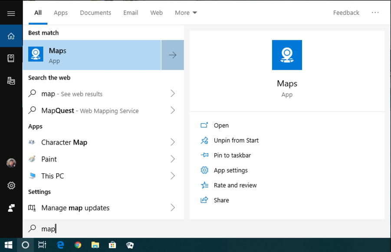The image size is (391, 252).
Task: Click the sidebar Feedback person icon
Action: (11, 208)
